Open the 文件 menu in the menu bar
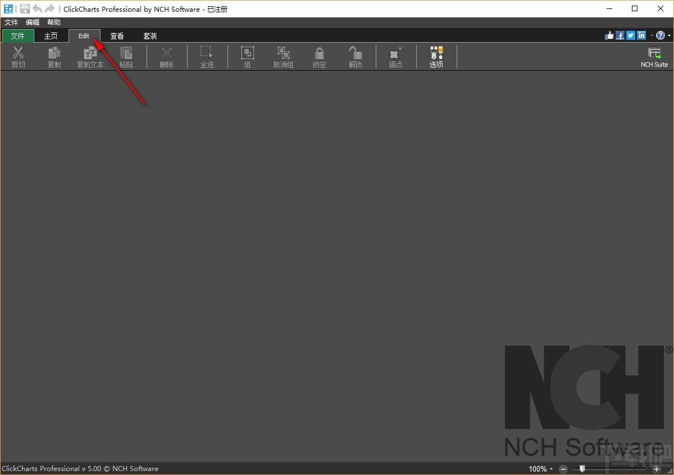674x475 pixels. 11,22
